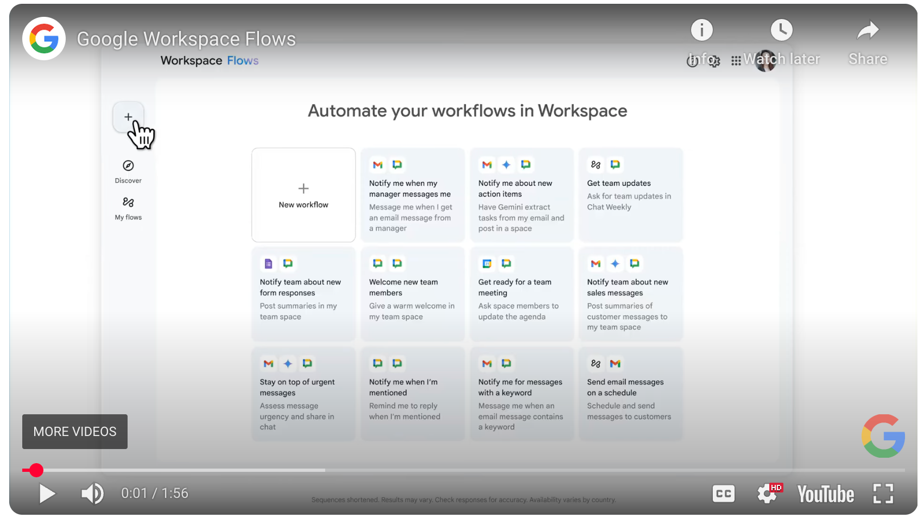The width and height of the screenshot is (924, 518).
Task: Click the Gmail icon on 'Notify team about new sales messages' card
Action: (x=596, y=263)
